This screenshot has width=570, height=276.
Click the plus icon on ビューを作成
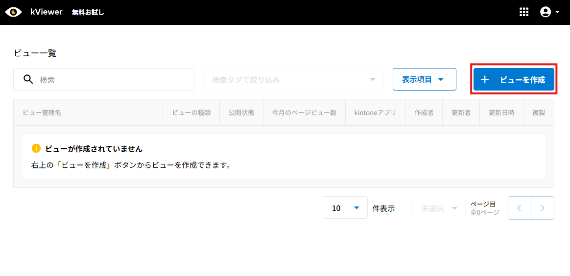point(485,80)
